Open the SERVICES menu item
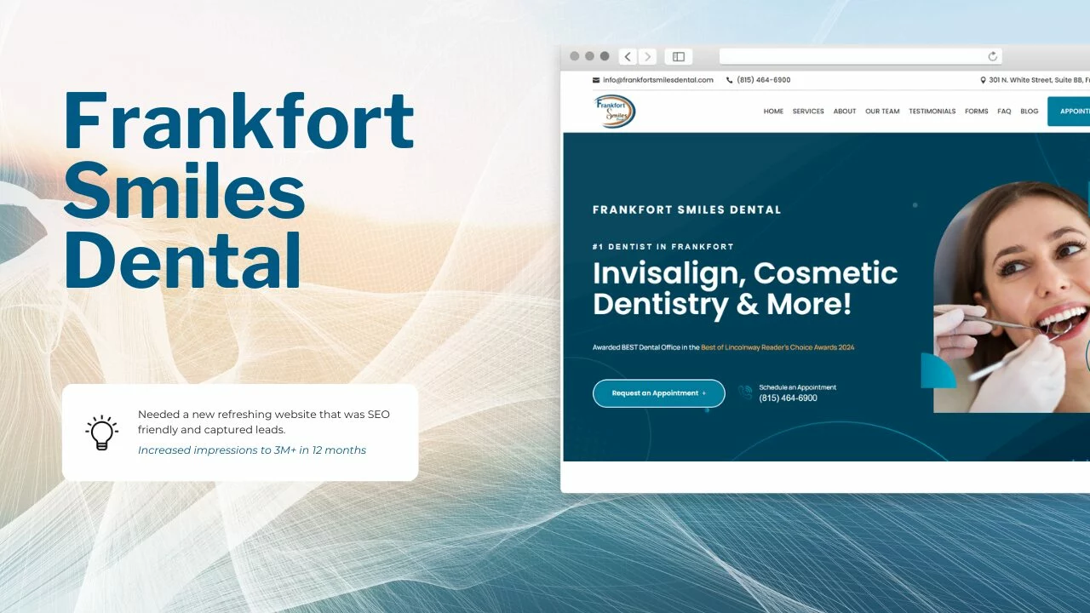Image resolution: width=1090 pixels, height=613 pixels. tap(808, 112)
